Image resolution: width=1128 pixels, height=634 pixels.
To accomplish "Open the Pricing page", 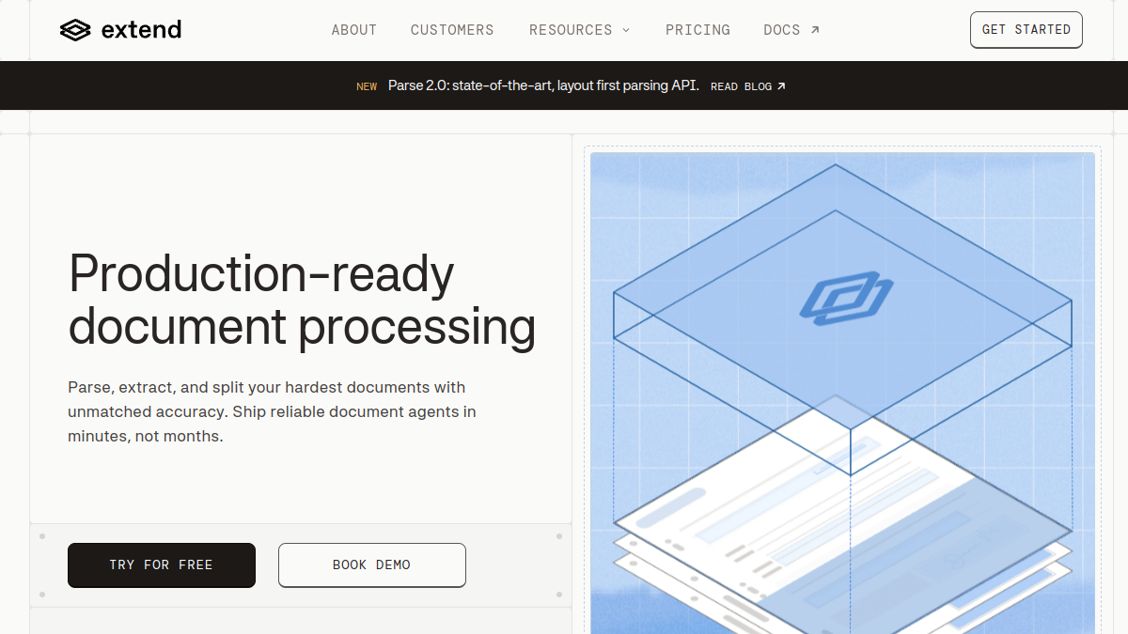I will point(697,30).
